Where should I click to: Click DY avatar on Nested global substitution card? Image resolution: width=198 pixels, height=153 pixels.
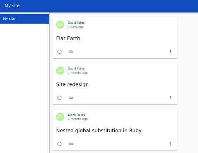point(60,117)
